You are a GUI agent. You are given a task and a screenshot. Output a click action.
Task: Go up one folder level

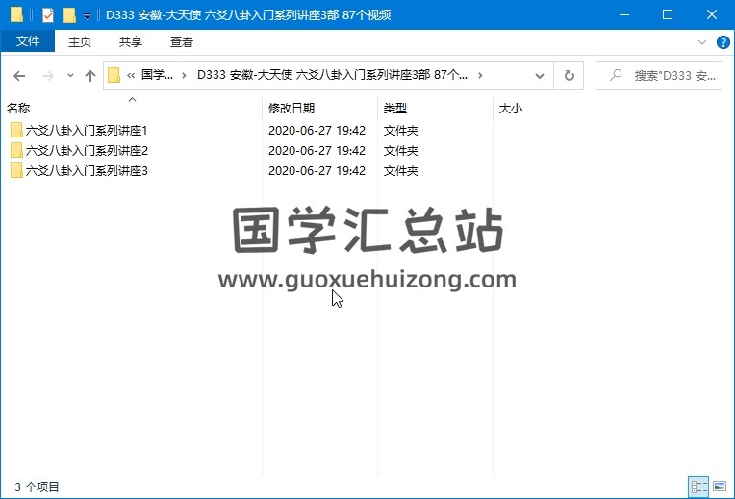[x=90, y=75]
